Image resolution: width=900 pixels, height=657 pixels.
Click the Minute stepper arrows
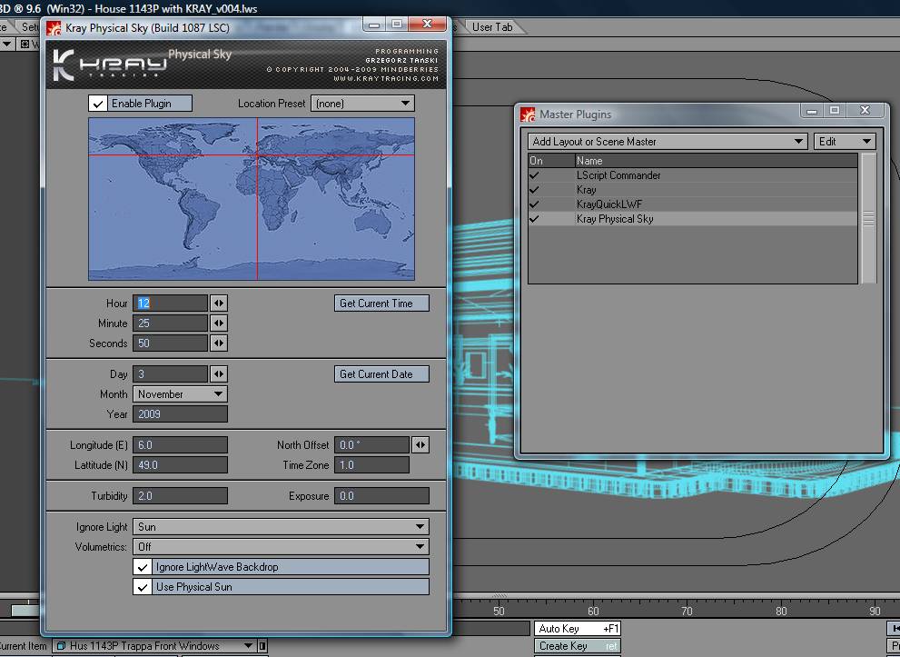click(219, 324)
